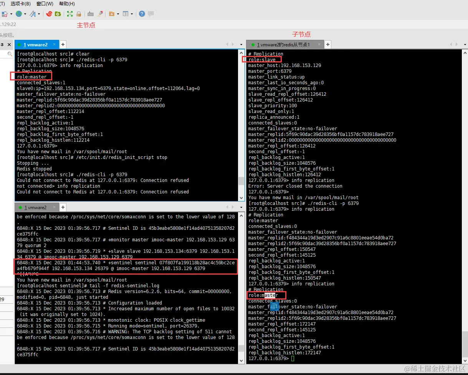Screen dimensions: 468x375
Task: Click the padlock lock-screen icon
Action: 79,14
